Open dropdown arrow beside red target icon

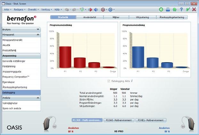pos(107,10)
